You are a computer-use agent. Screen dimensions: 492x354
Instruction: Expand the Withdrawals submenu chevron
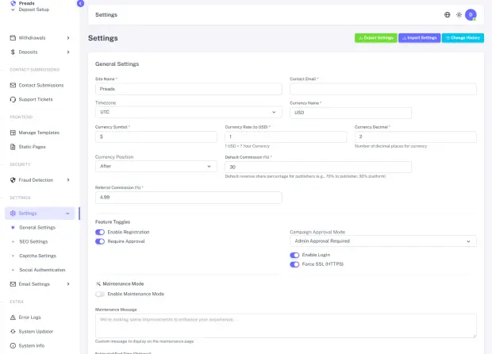(68, 38)
